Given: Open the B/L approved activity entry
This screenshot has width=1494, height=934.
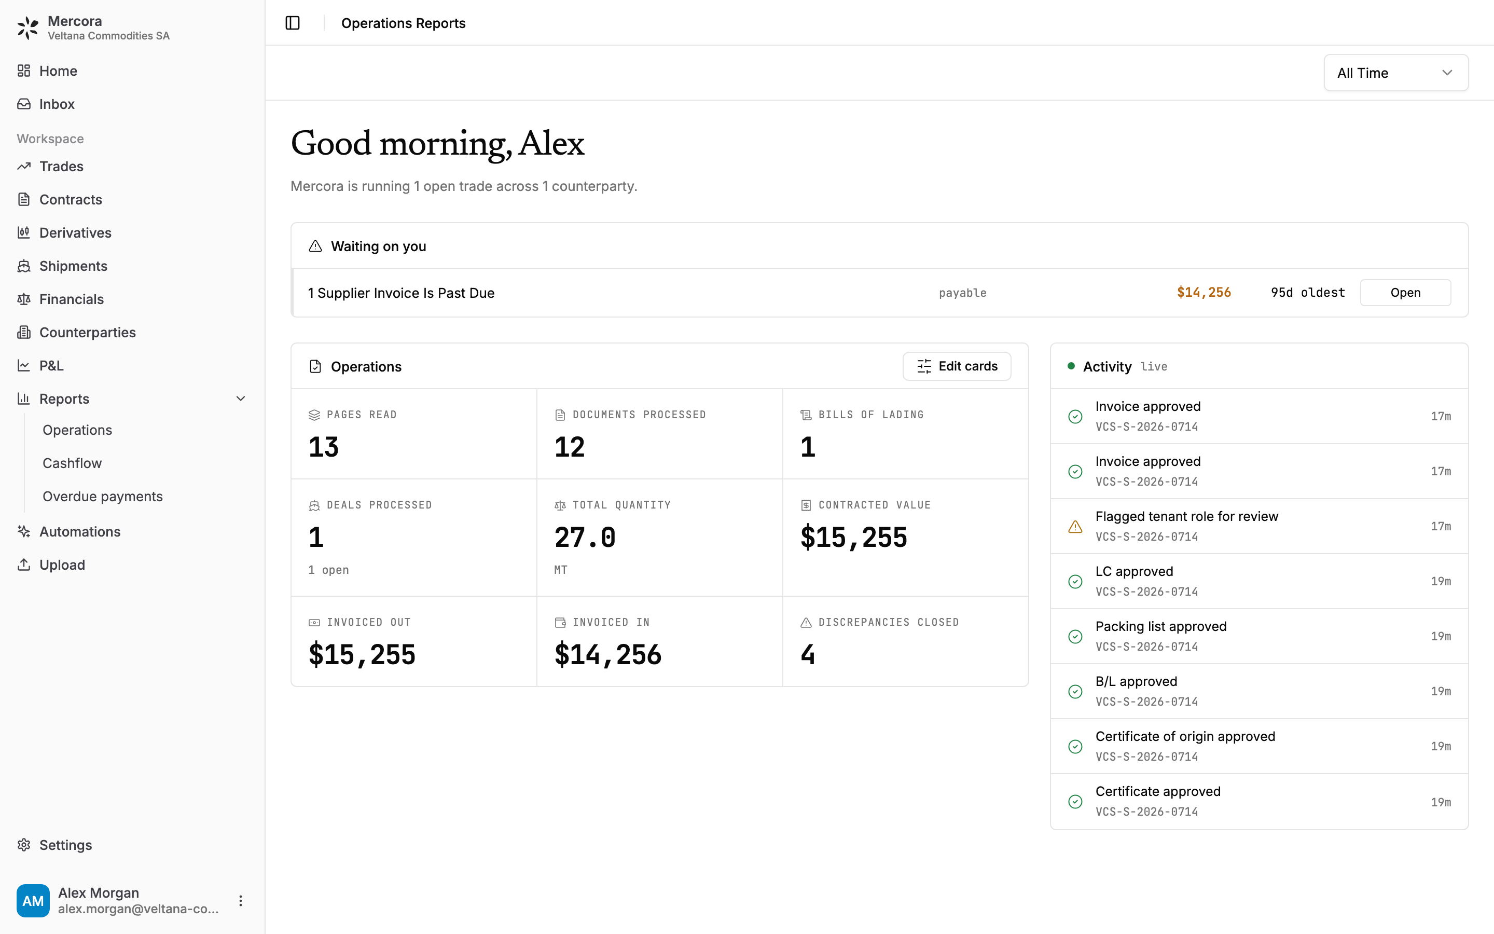Looking at the screenshot, I should [1259, 691].
